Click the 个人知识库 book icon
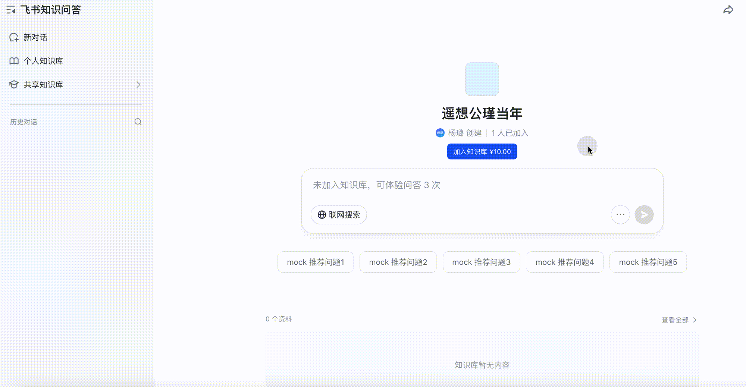 click(14, 61)
